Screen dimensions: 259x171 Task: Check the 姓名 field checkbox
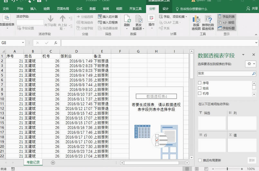click(x=199, y=88)
